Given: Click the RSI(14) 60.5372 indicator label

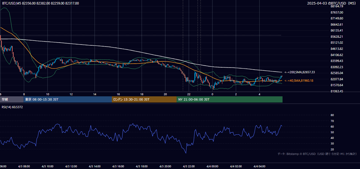Looking at the screenshot, I should (12, 107).
